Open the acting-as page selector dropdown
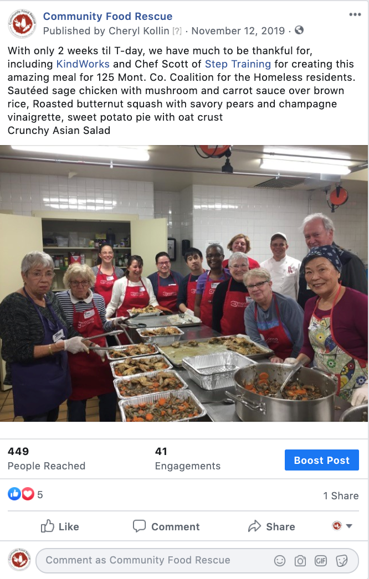The image size is (369, 579). click(x=342, y=526)
